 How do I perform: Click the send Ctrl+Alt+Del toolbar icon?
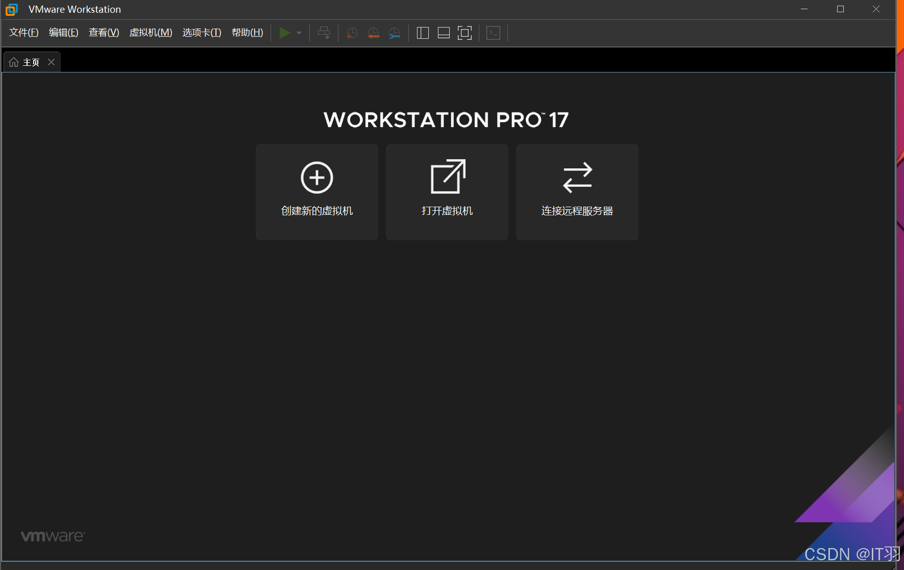(324, 33)
